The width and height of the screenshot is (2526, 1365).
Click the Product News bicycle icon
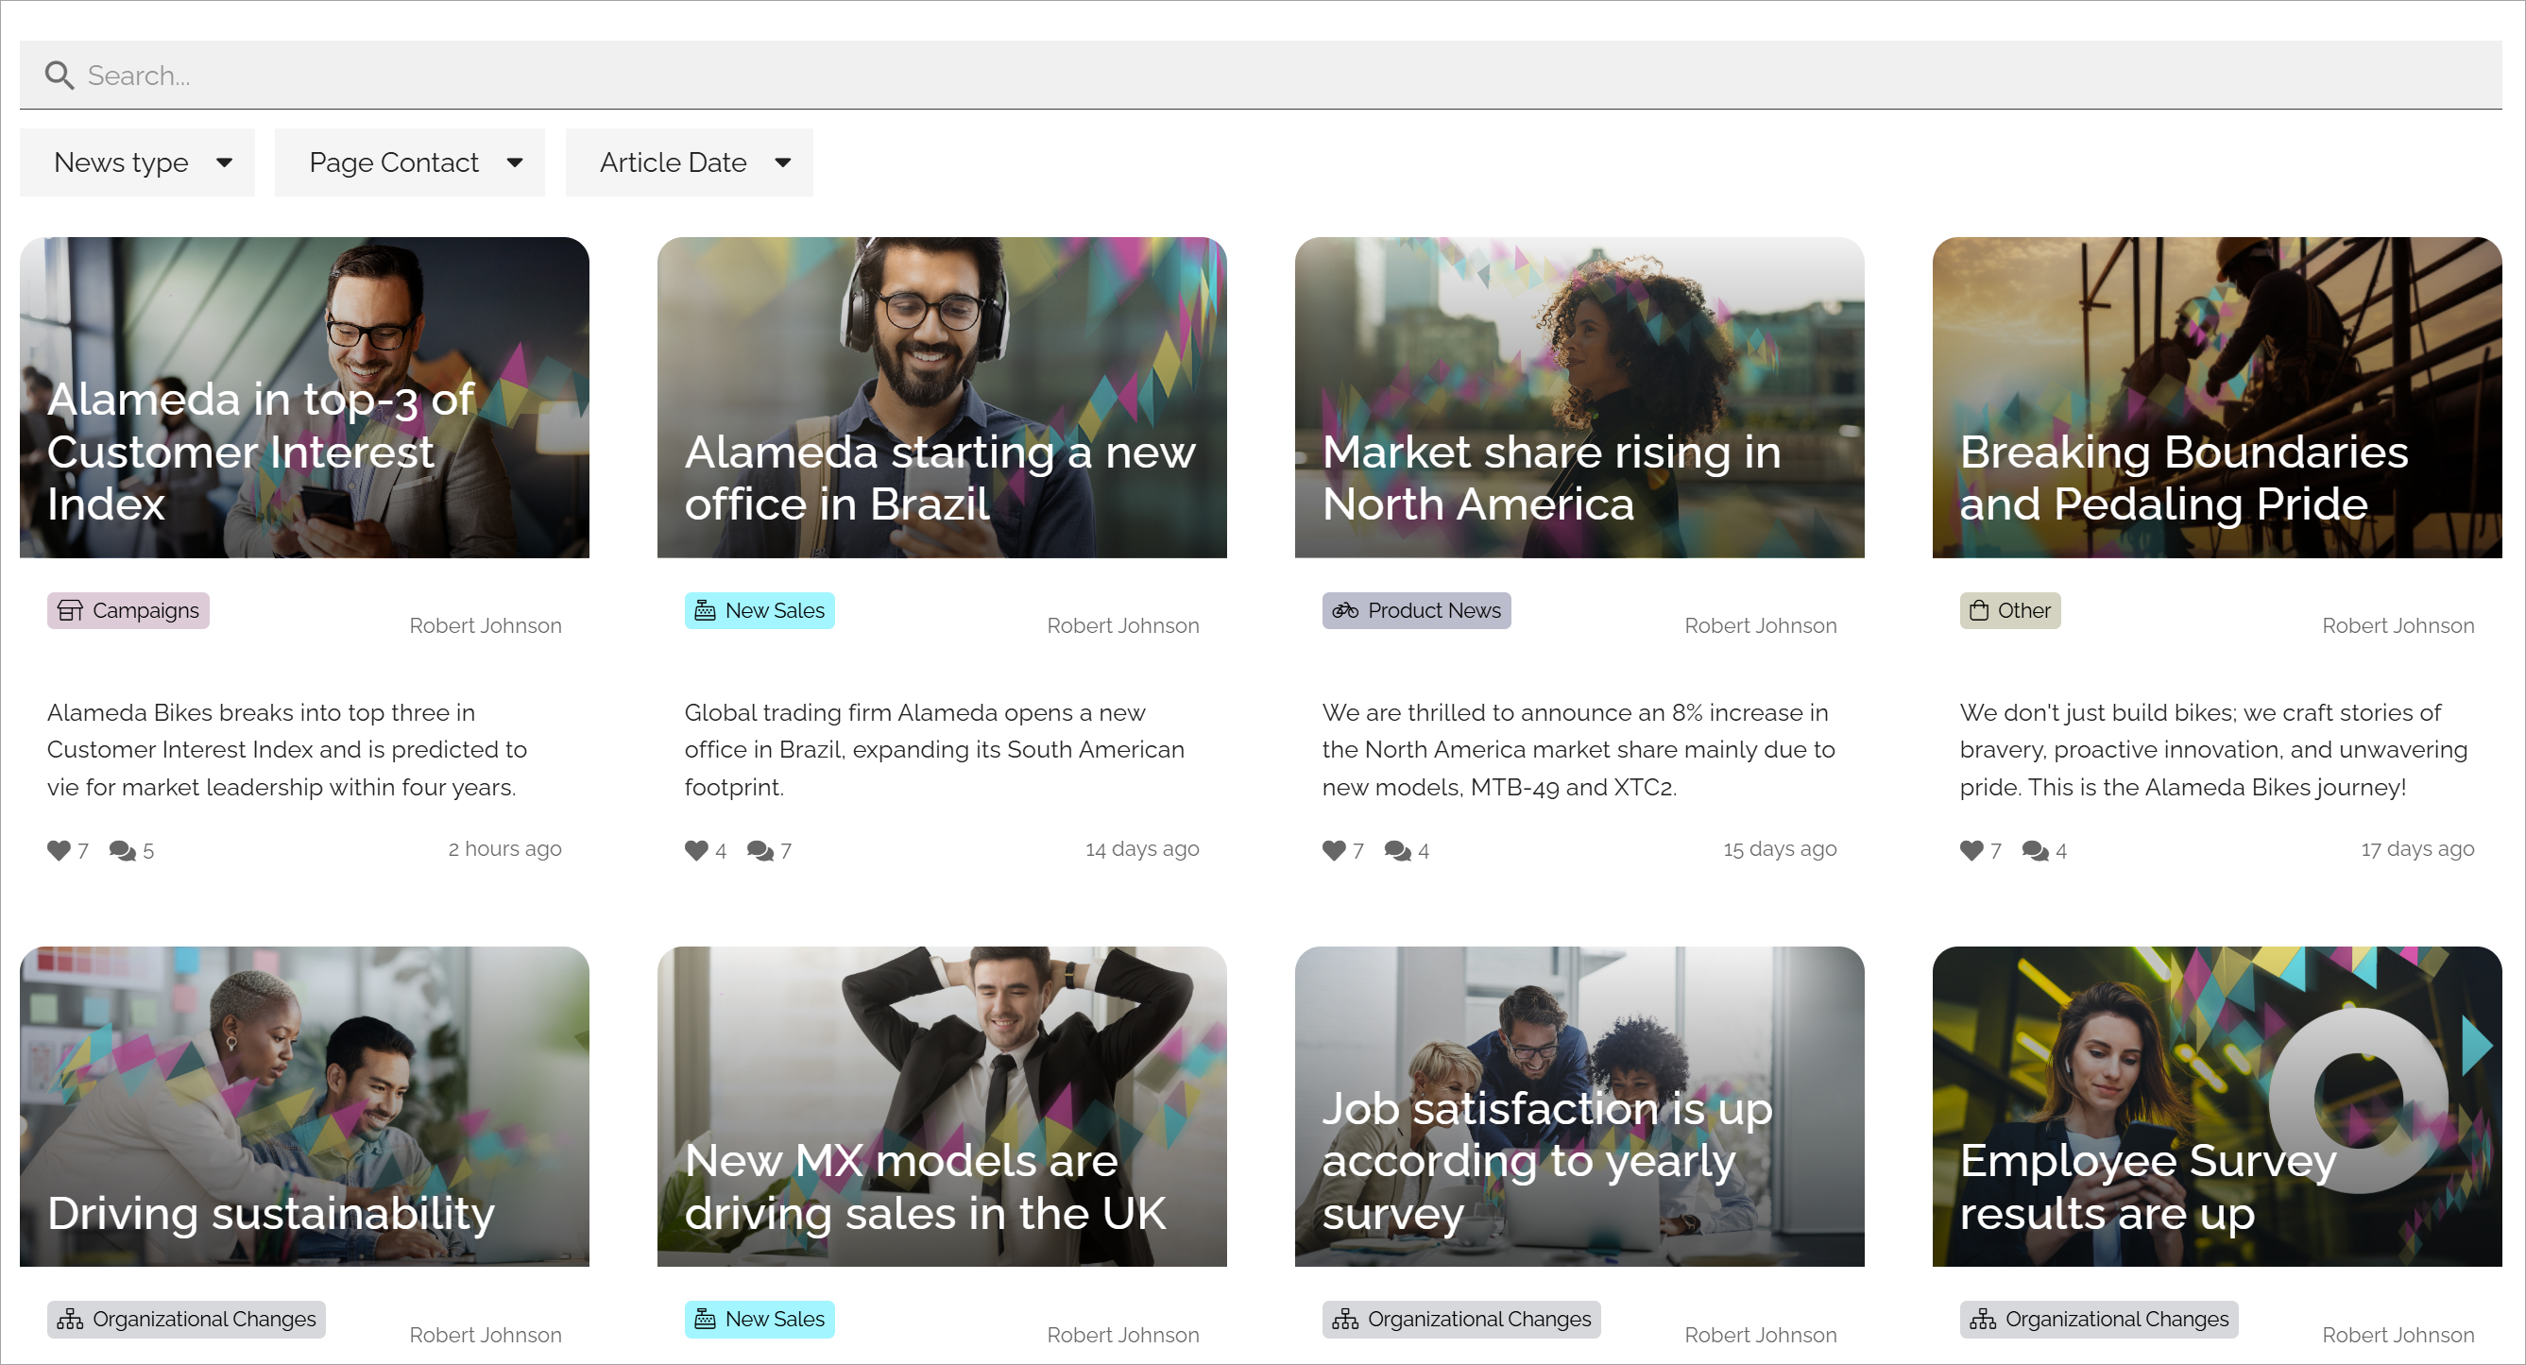coord(1345,611)
